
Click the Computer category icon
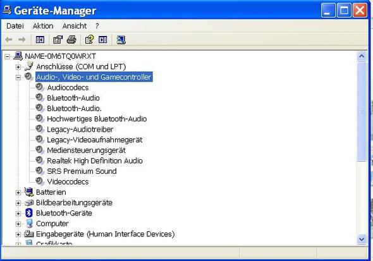click(29, 224)
